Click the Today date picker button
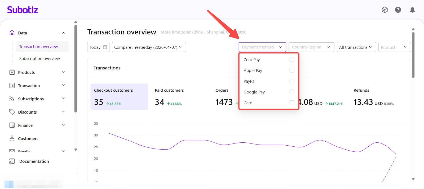The height and width of the screenshot is (189, 424). point(98,47)
